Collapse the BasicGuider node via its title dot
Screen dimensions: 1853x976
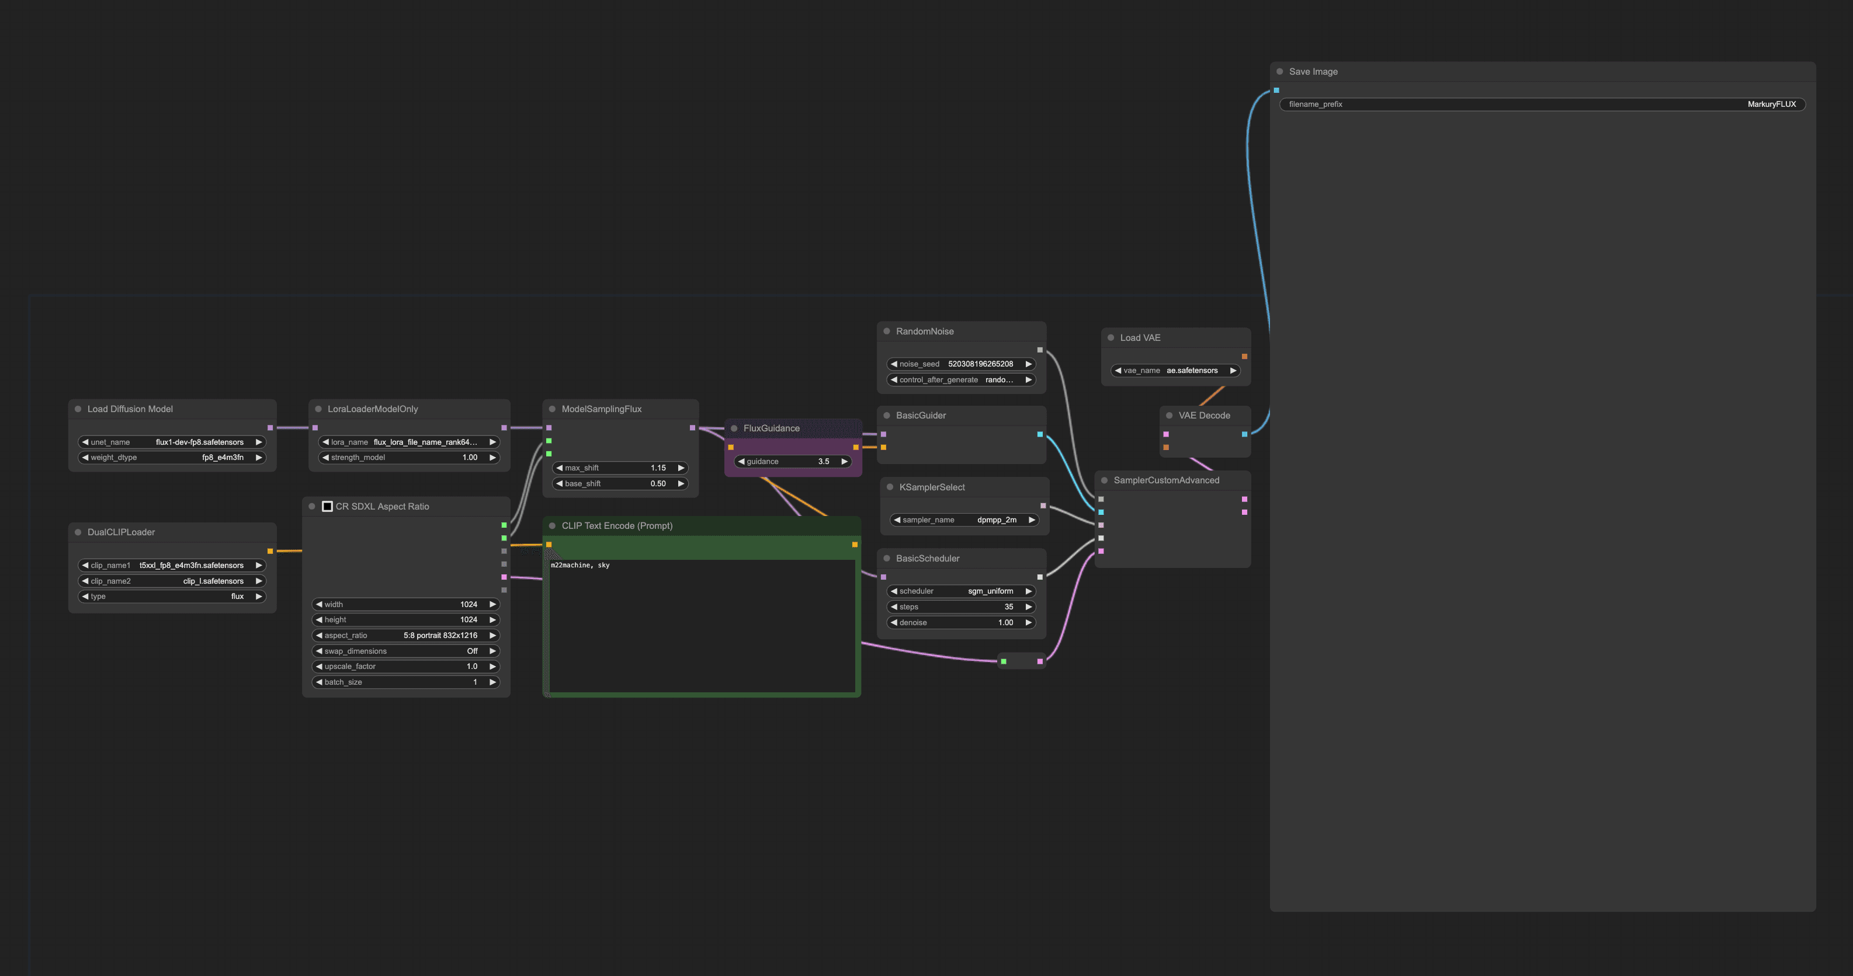[886, 416]
